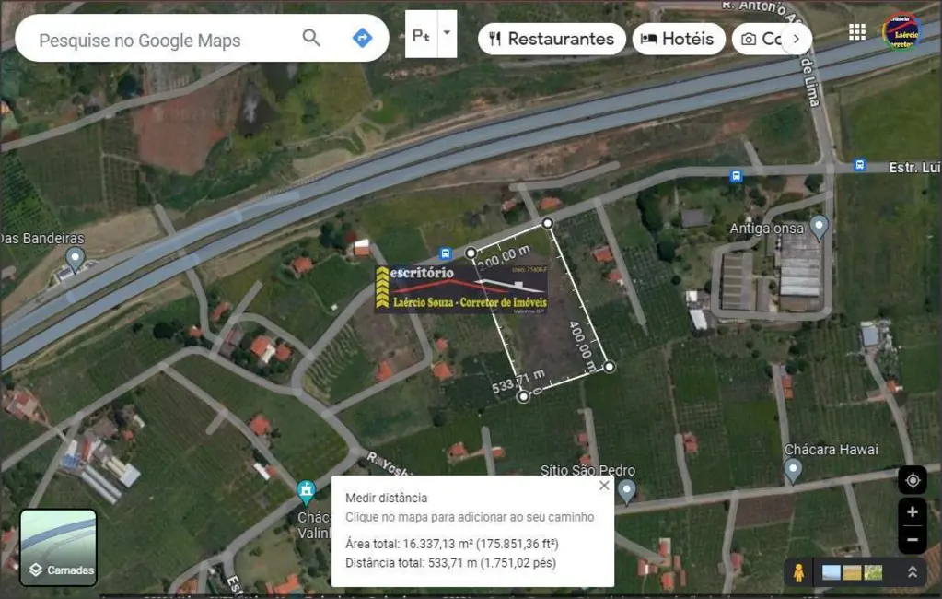Select the Restaurantes category chip

click(x=552, y=39)
